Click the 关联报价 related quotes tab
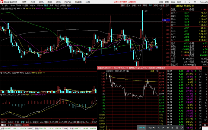Screen dimensions: 208x130 (x=18, y=125)
